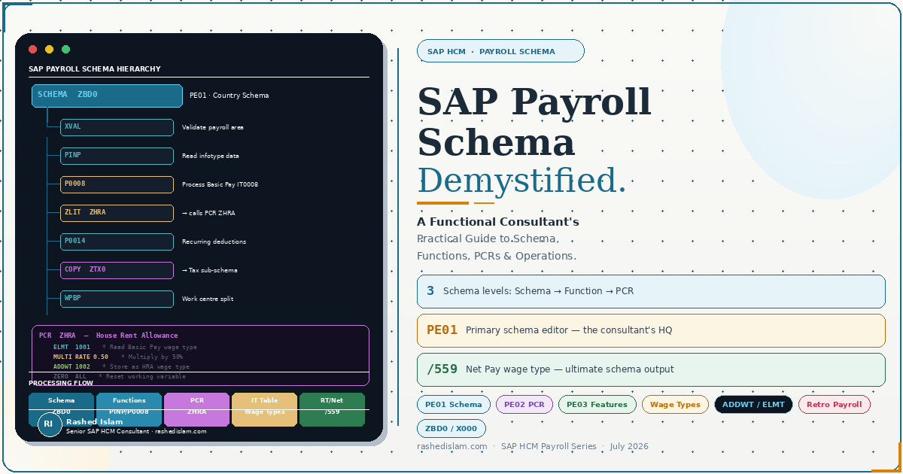Viewport: 903px width, 474px height.
Task: Open the PE01 primary schema editor card
Action: 651,330
